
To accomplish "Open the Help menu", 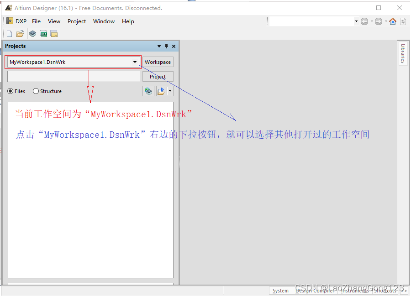I will (128, 21).
